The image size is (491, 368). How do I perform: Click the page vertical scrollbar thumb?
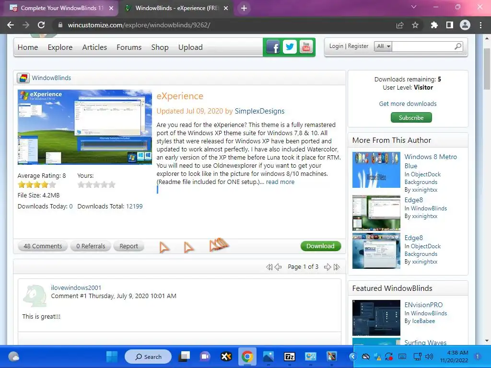[487, 69]
